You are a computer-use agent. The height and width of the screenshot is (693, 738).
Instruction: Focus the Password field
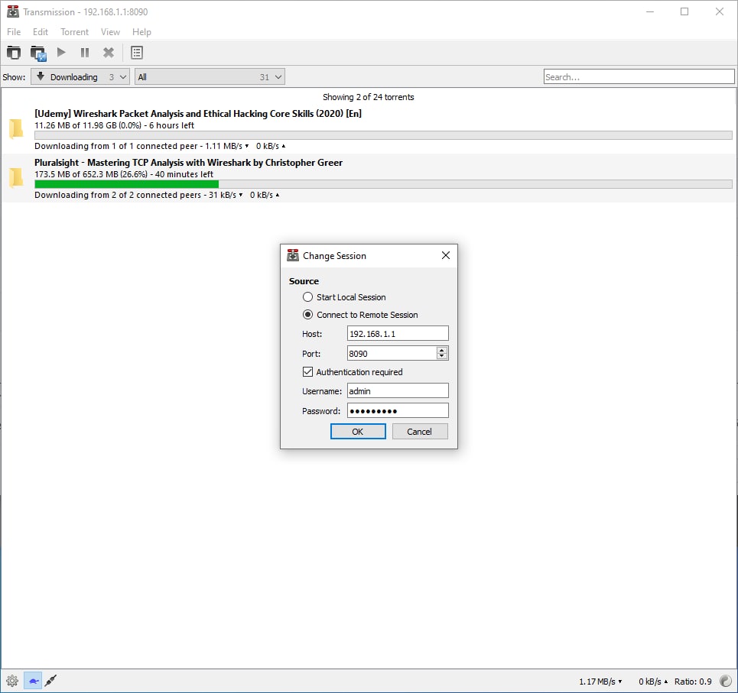coord(398,410)
